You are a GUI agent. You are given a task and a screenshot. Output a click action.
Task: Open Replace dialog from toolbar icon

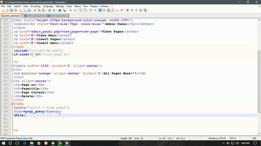click(x=64, y=11)
